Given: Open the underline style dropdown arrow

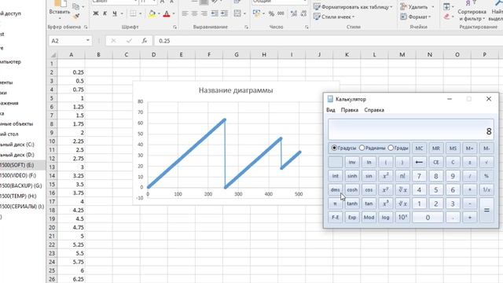Looking at the screenshot, I should 122,14.
